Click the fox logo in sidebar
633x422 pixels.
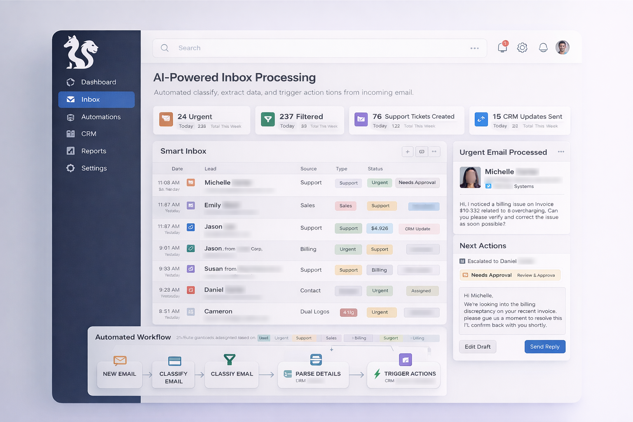[x=81, y=52]
